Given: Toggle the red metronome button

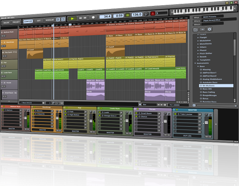Looking at the screenshot, I should tap(153, 14).
